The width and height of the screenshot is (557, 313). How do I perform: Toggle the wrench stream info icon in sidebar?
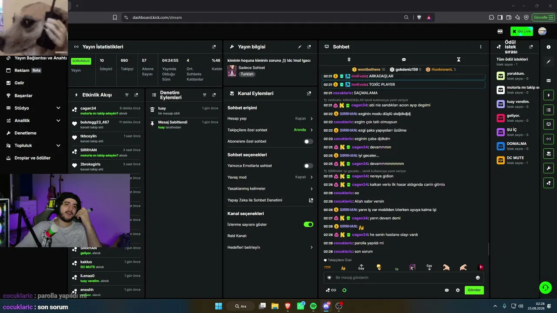point(549,168)
